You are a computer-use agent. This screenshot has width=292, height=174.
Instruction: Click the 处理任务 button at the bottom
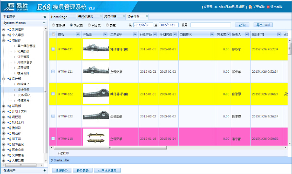click(62, 170)
